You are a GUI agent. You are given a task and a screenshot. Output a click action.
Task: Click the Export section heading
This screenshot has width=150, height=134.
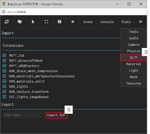click(8, 105)
